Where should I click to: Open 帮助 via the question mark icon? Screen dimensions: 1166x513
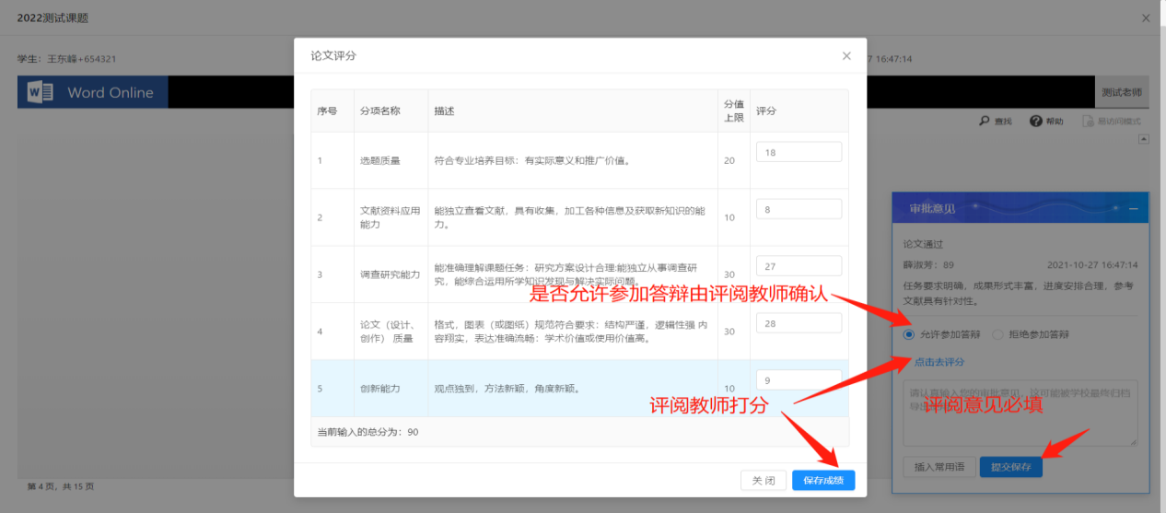tap(1035, 122)
